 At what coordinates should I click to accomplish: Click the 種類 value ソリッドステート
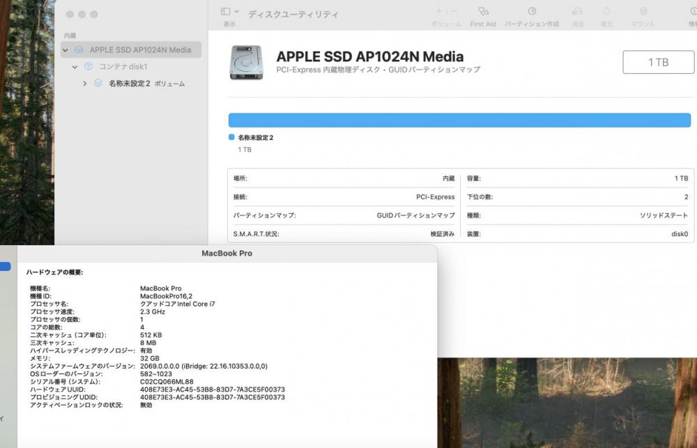click(x=664, y=215)
